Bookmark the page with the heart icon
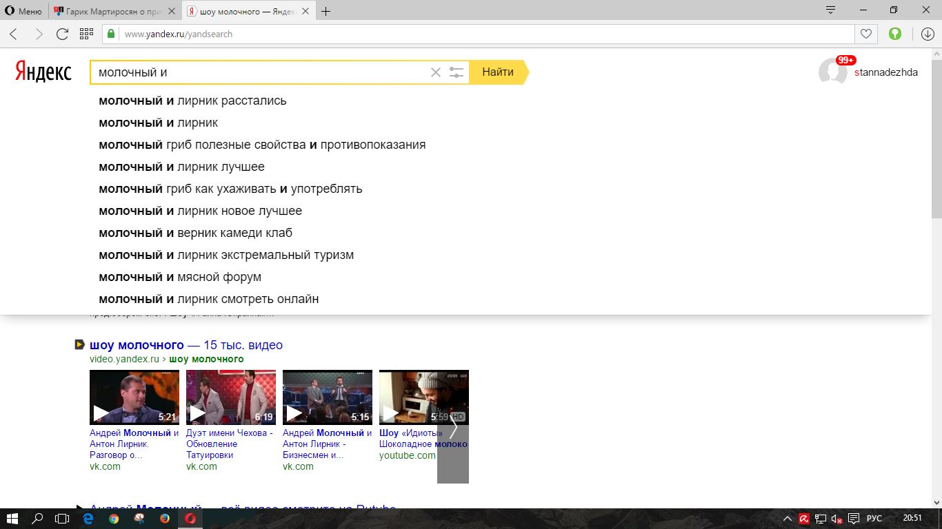The height and width of the screenshot is (529, 942). pyautogui.click(x=865, y=34)
